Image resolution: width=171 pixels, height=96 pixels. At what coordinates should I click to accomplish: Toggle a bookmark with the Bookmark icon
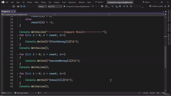click(131, 6)
